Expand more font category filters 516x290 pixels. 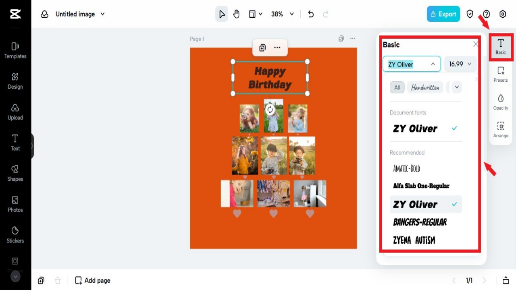(456, 87)
